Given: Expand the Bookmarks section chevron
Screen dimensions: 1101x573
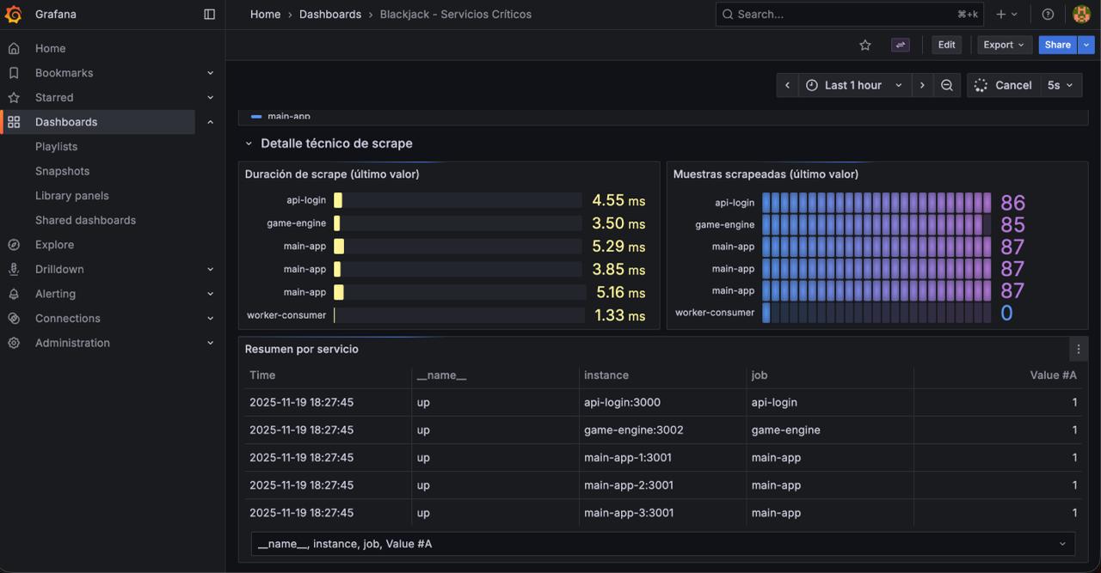Looking at the screenshot, I should [x=211, y=73].
